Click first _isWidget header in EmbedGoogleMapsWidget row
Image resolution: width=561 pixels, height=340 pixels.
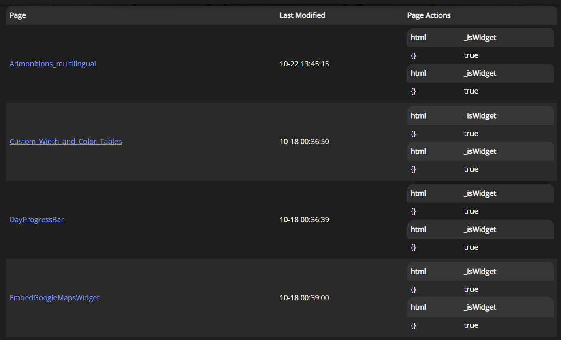coord(480,272)
